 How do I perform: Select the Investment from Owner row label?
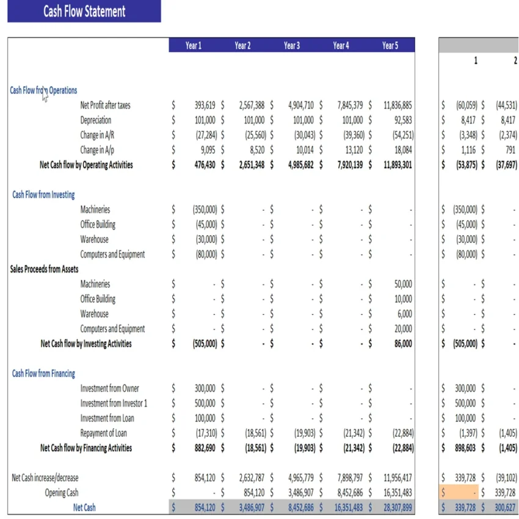[111, 388]
